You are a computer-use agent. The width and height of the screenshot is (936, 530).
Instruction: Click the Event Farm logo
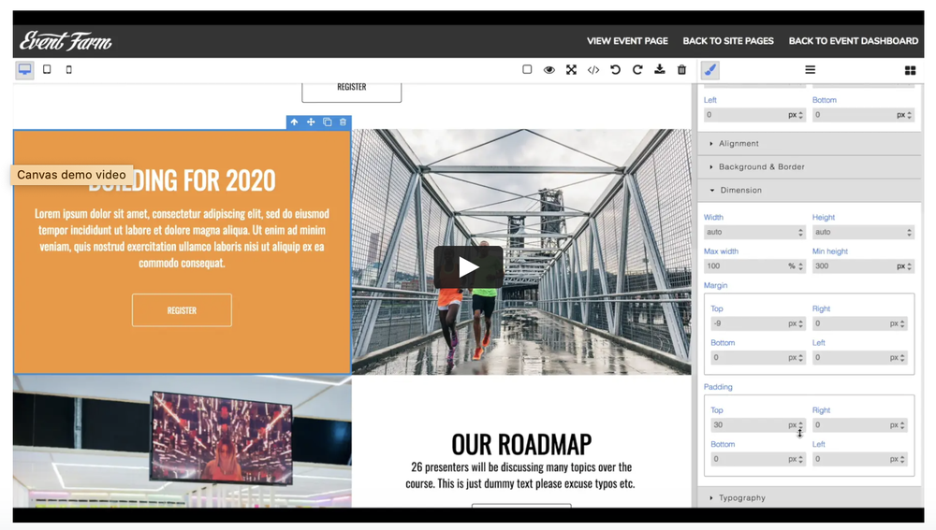click(x=66, y=41)
